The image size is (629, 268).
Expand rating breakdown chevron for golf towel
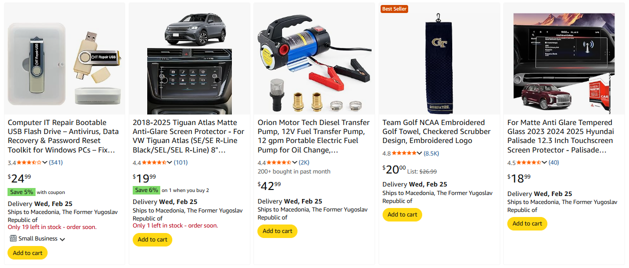point(420,153)
